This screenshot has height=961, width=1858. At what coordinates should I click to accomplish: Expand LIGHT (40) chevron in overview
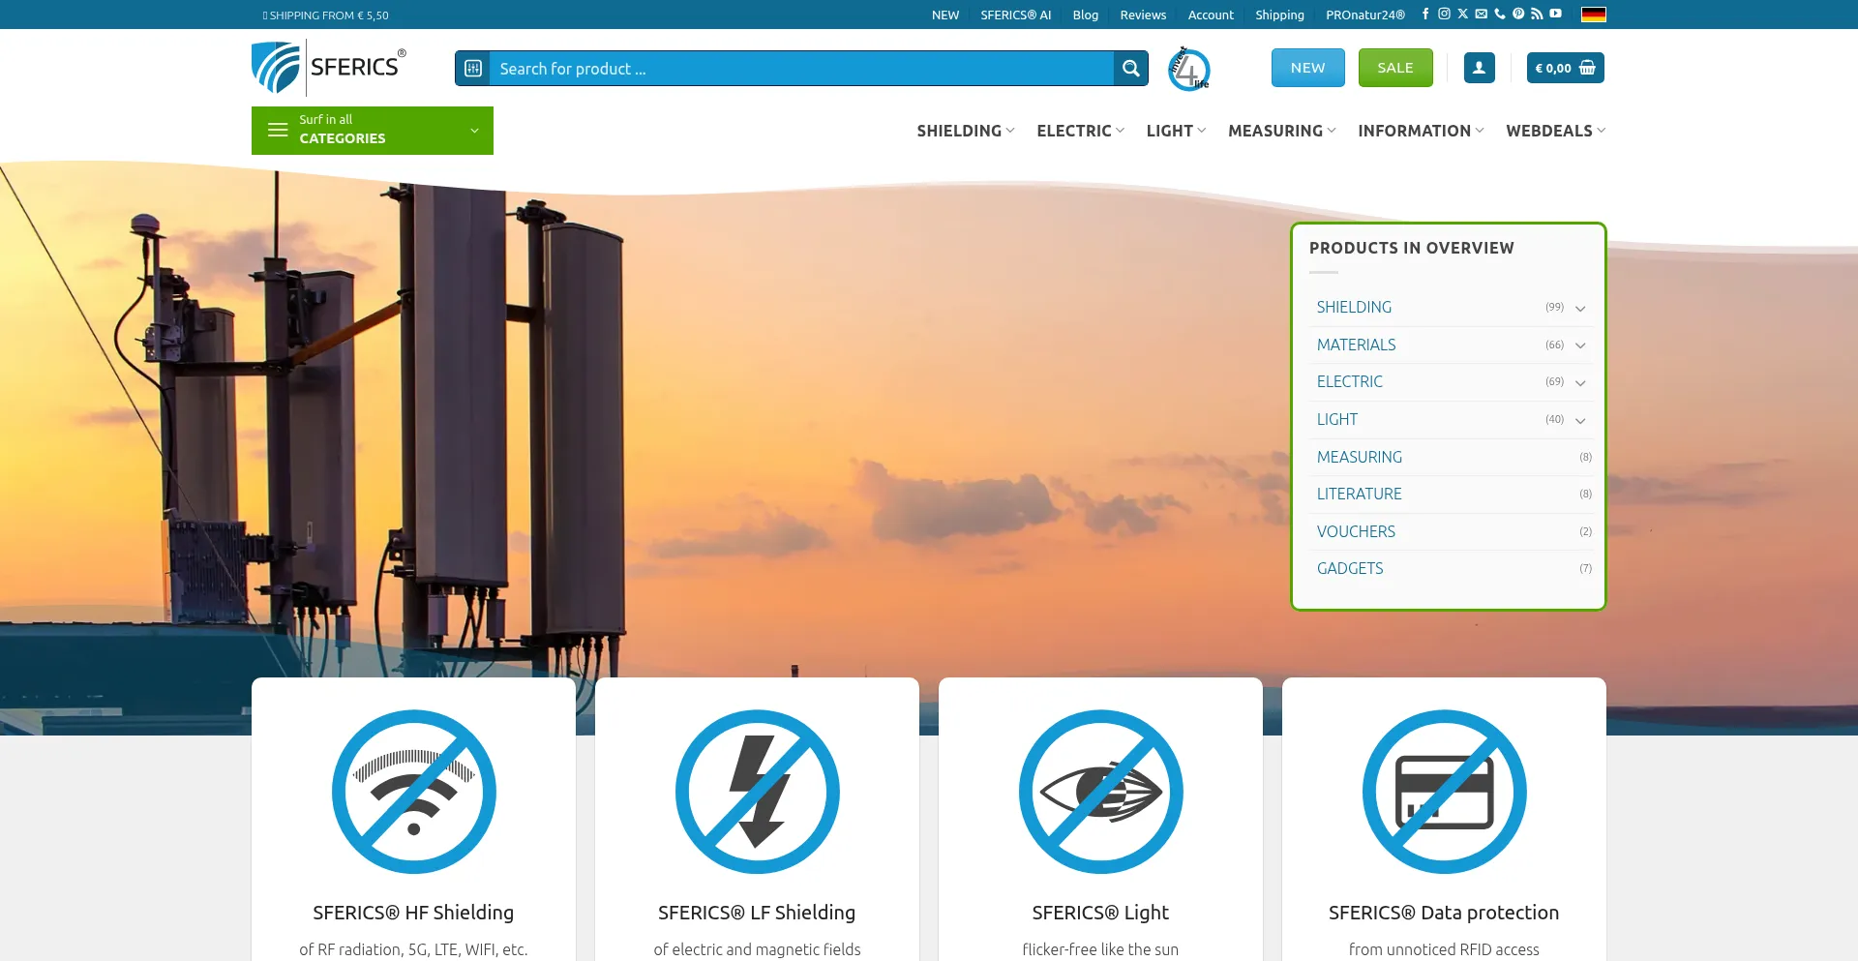pos(1580,421)
